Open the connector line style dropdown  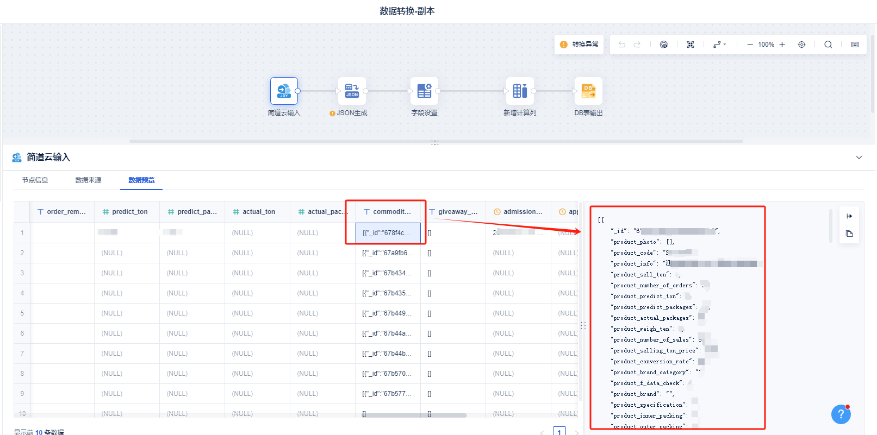pyautogui.click(x=719, y=45)
